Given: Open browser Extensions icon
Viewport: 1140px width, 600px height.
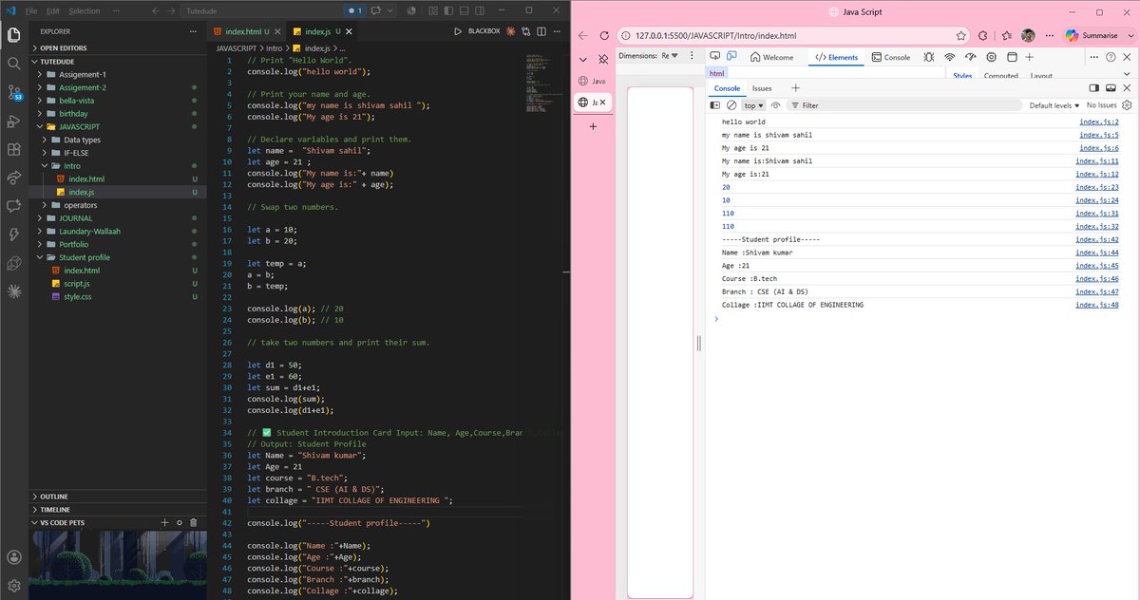Looking at the screenshot, I should click(x=983, y=36).
